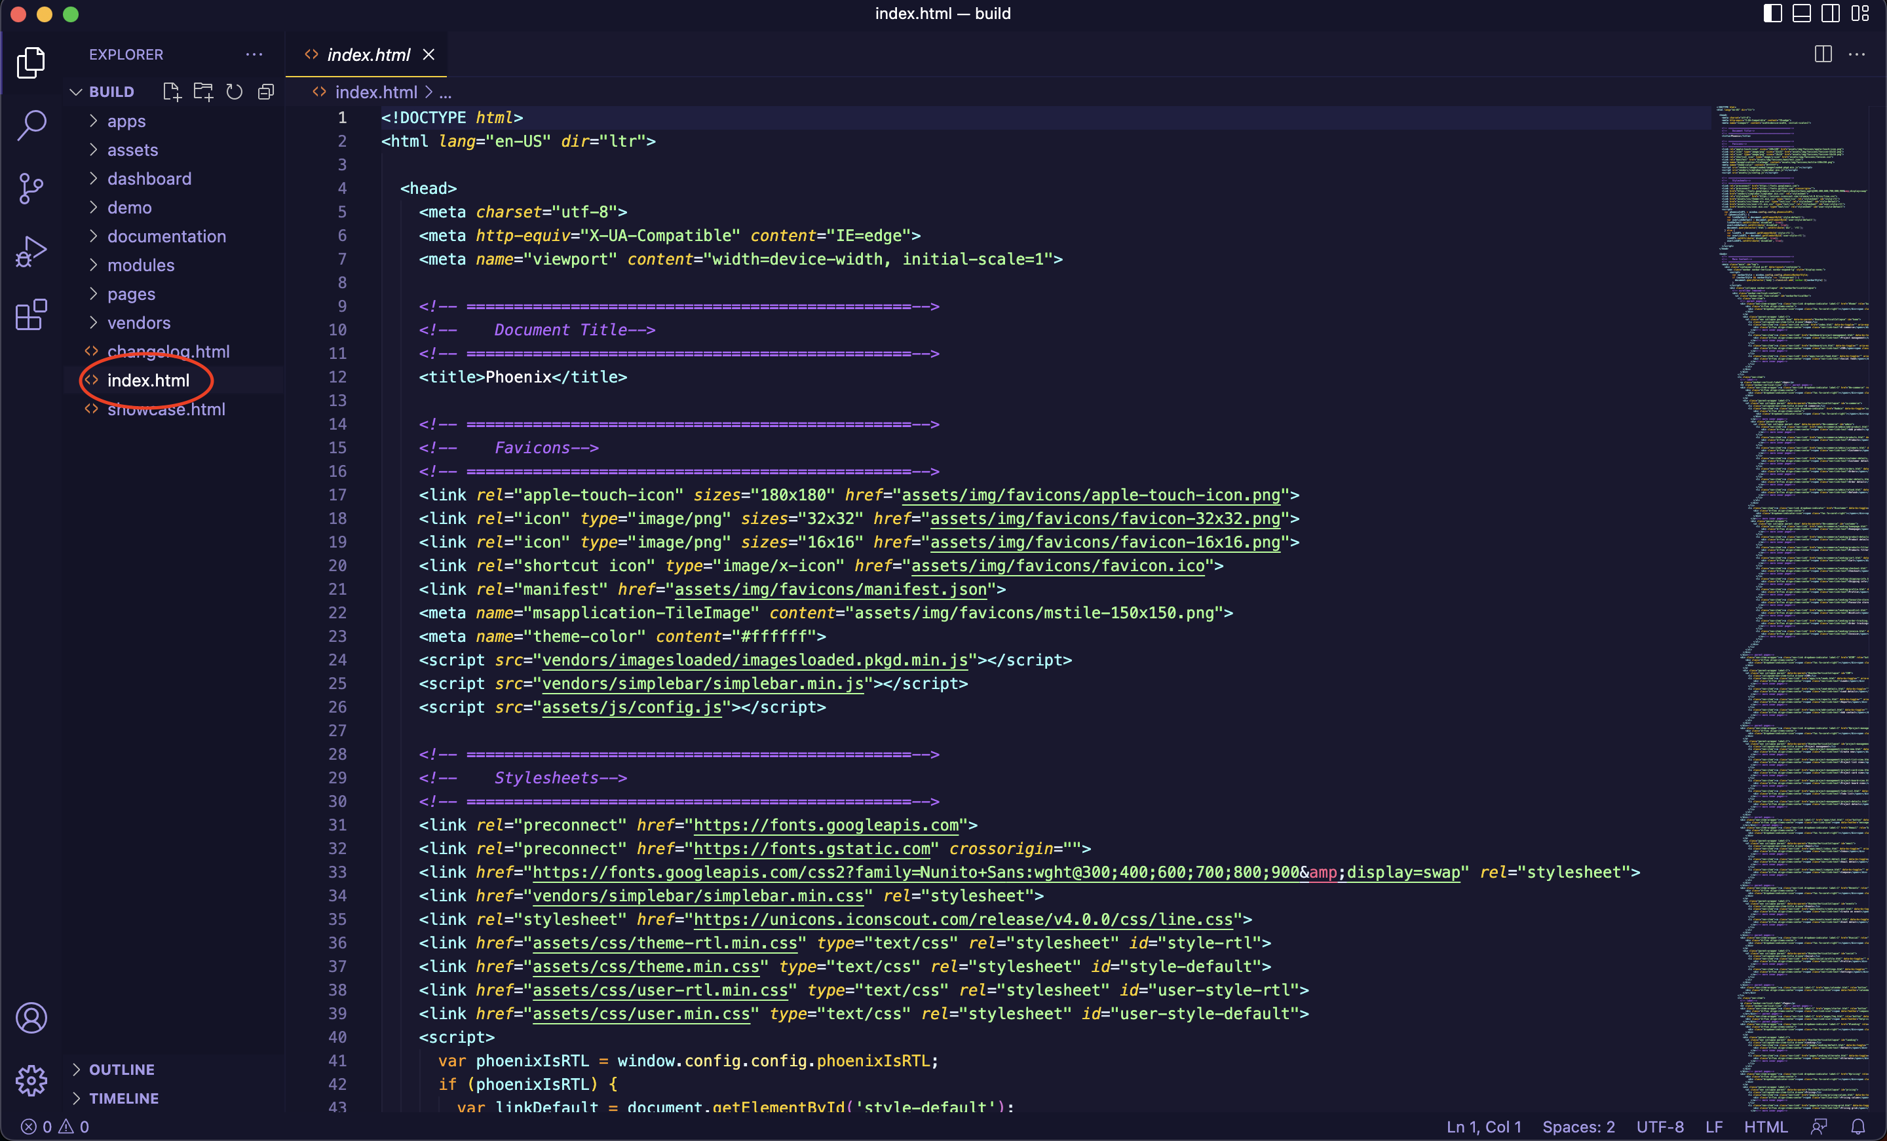Follow the apple-touch-icon.png href link
Viewport: 1887px width, 1141px height.
(x=1090, y=495)
